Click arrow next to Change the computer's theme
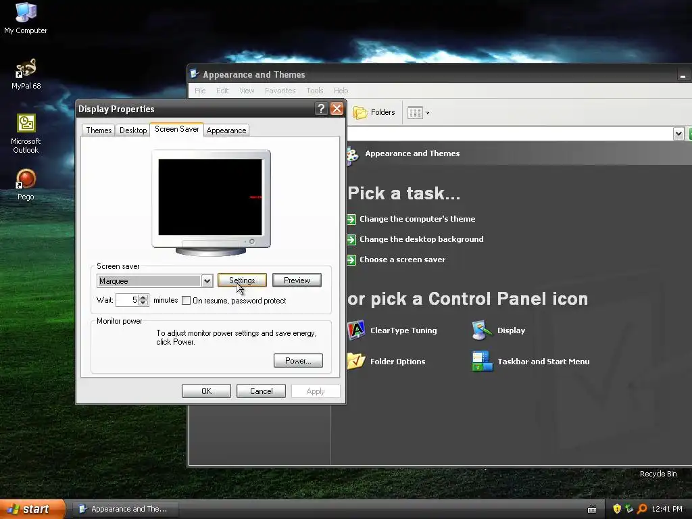Image resolution: width=692 pixels, height=519 pixels. pos(351,220)
